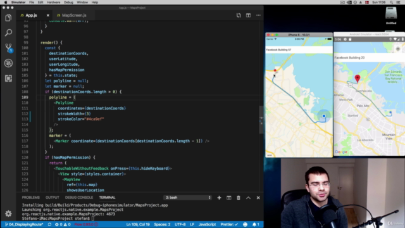Click the sync changes icon in status bar
The width and height of the screenshot is (405, 228).
tap(49, 224)
